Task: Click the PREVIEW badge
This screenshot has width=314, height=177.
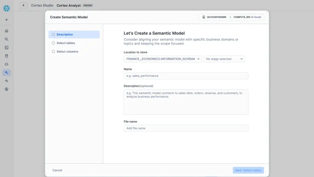Action: [88, 6]
